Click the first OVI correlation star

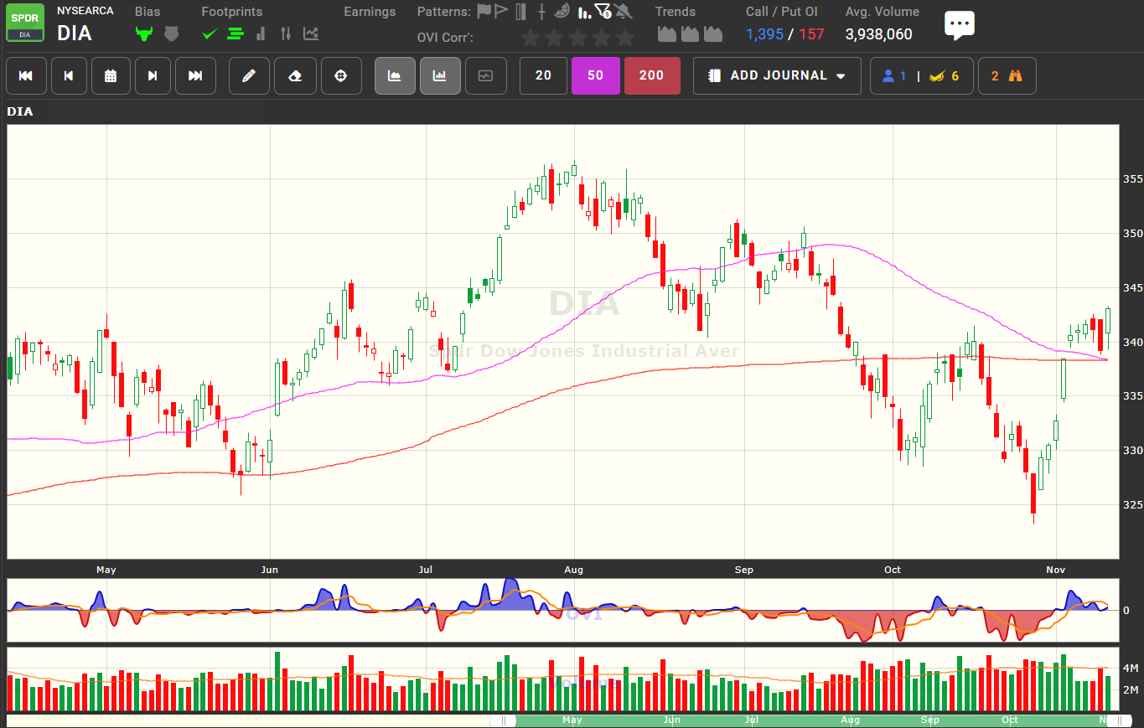point(530,38)
